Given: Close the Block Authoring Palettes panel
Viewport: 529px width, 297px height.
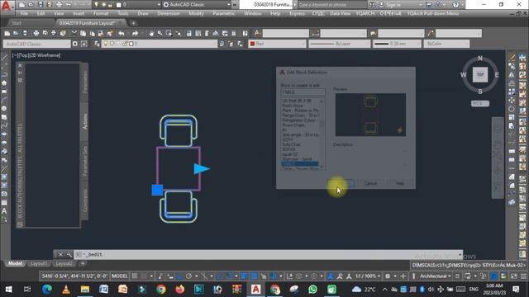Looking at the screenshot, I should click(20, 65).
